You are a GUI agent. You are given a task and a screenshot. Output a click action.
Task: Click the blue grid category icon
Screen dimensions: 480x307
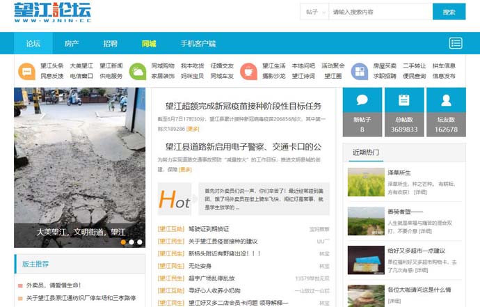tap(360, 72)
